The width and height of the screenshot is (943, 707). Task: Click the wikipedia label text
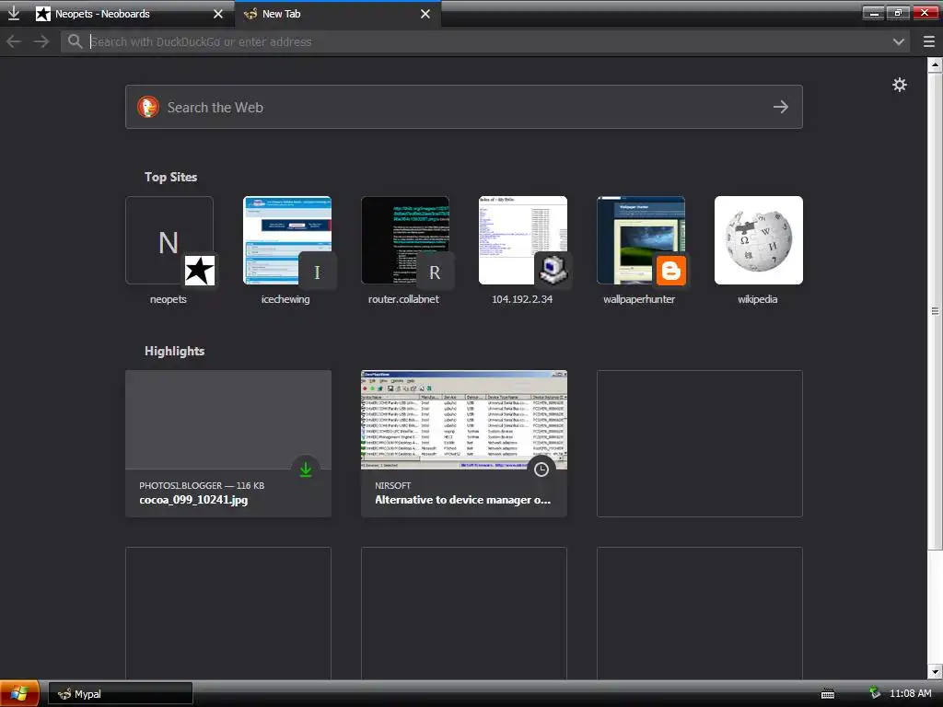coord(758,299)
